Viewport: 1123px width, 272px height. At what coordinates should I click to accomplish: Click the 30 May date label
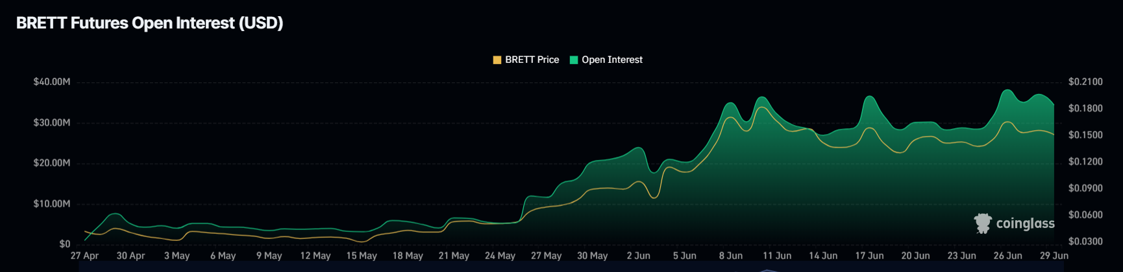point(593,256)
